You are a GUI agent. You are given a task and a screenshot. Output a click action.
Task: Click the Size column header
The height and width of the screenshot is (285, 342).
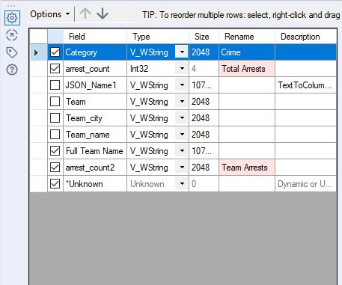click(x=204, y=37)
